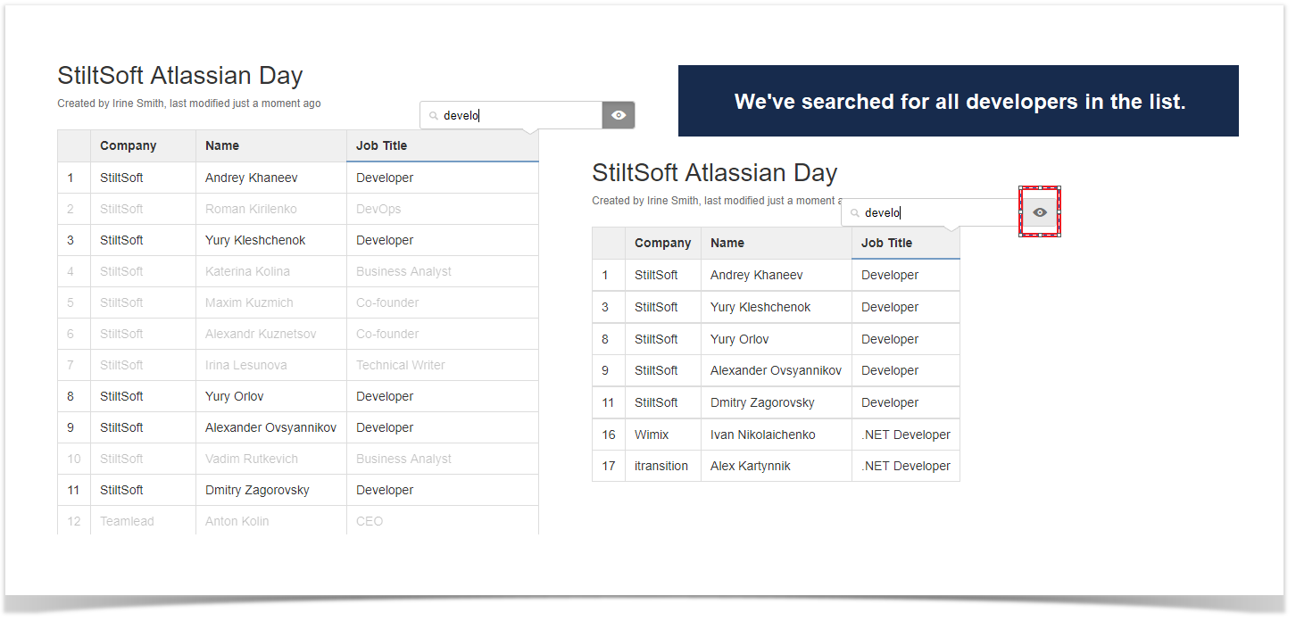Click 'Developer' in Yury Orlov's row of filtered table
This screenshot has height=621, width=1296.
tap(906, 339)
